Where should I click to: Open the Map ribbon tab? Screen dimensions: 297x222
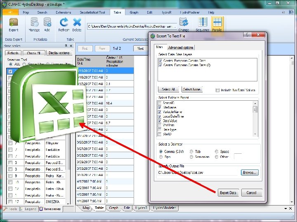coord(26,12)
